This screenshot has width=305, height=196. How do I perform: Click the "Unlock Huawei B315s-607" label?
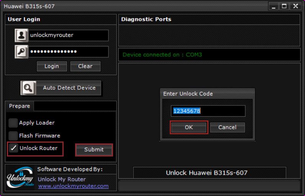tap(207, 173)
